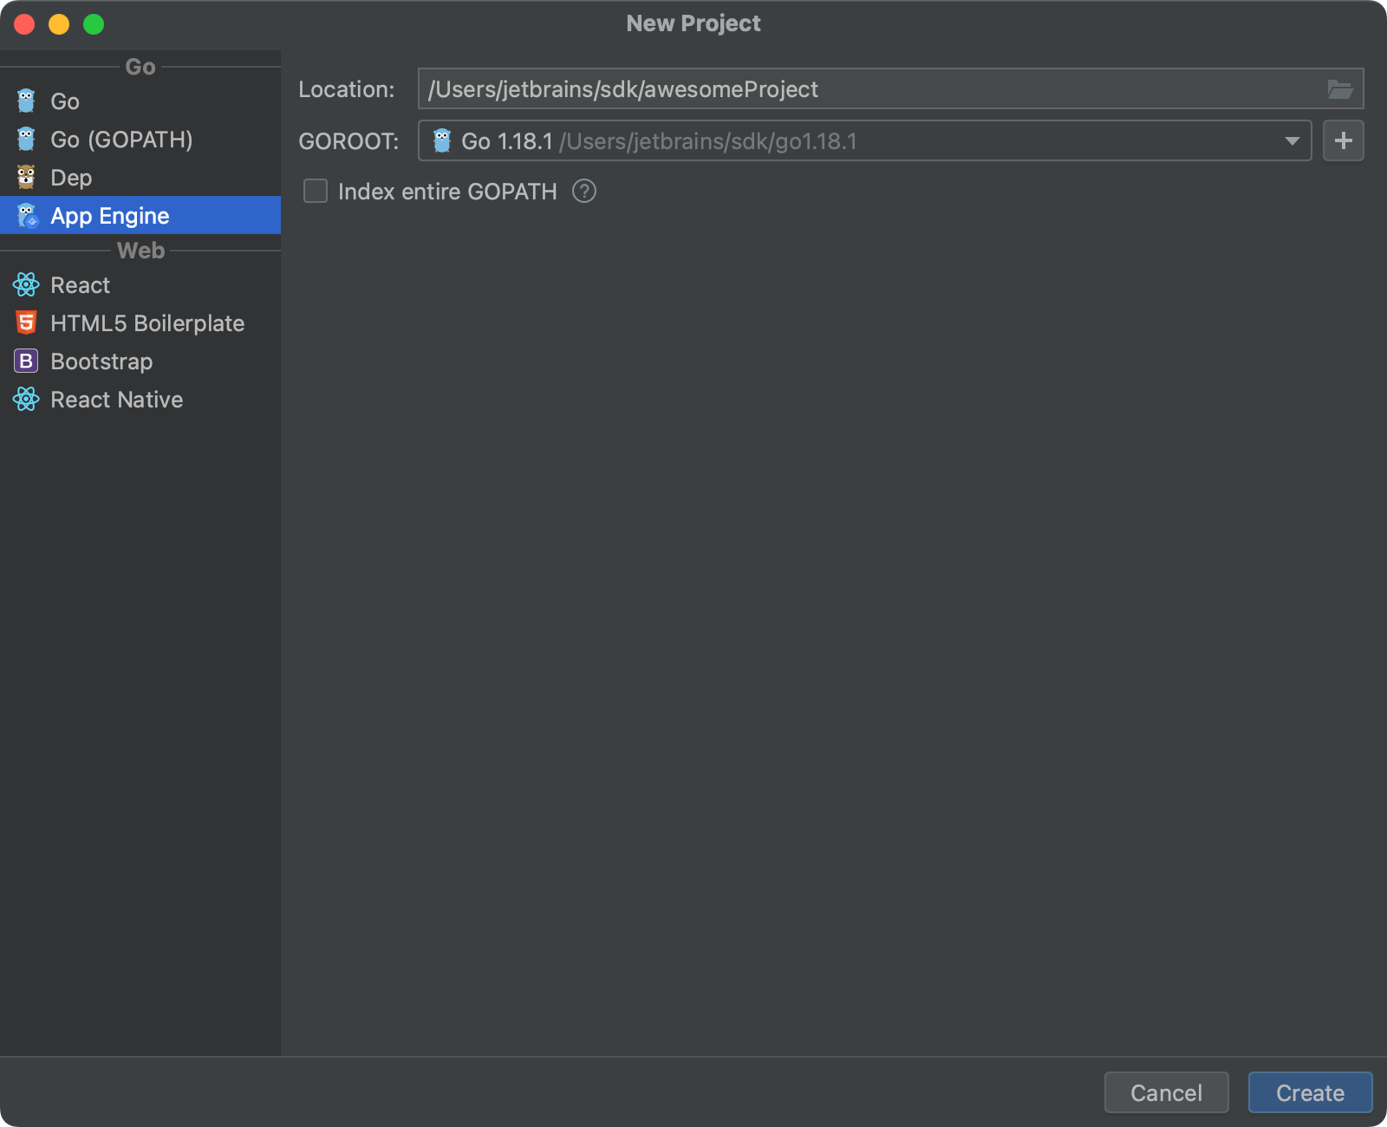This screenshot has width=1387, height=1127.
Task: Select the Bootstrap template icon
Action: [x=26, y=361]
